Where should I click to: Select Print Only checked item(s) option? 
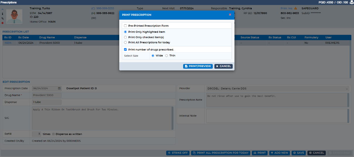(x=125, y=37)
